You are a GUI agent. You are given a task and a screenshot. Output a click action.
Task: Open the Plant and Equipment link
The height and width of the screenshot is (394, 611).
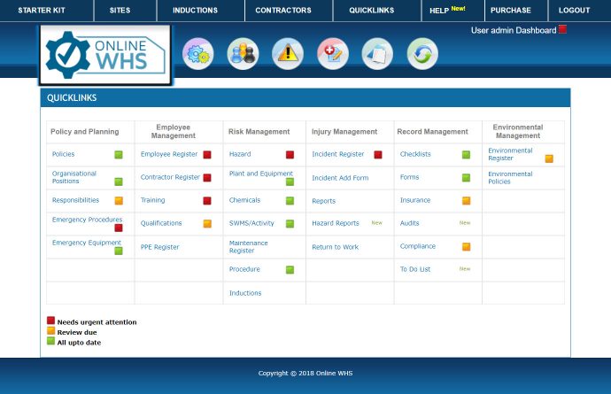pyautogui.click(x=261, y=174)
